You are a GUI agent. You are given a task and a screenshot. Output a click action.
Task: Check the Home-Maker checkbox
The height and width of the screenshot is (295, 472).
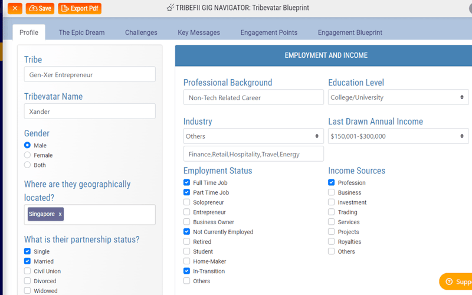coord(186,261)
